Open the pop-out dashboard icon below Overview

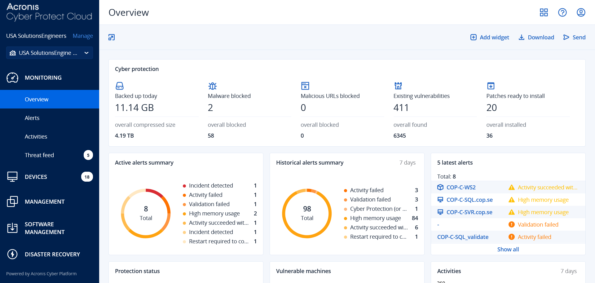[112, 37]
